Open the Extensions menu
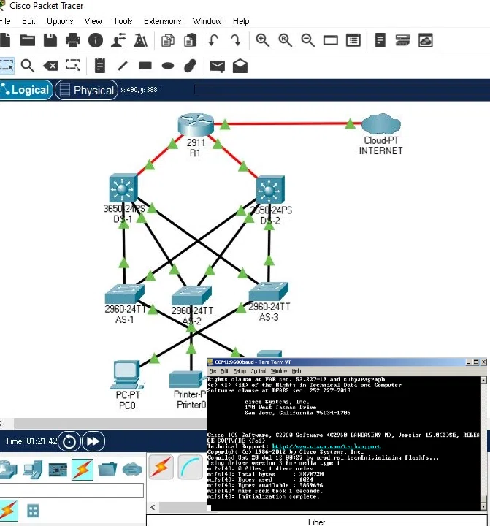Screen dimensions: 490x526 click(162, 21)
